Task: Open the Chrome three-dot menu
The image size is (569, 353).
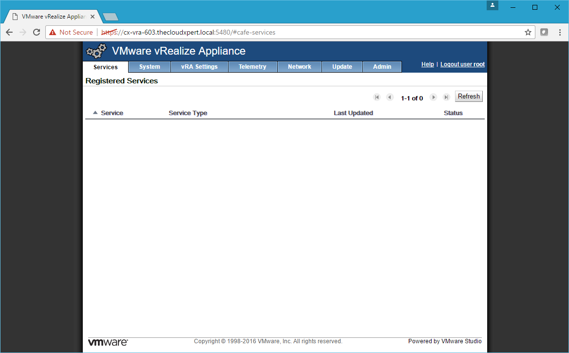Action: (559, 32)
